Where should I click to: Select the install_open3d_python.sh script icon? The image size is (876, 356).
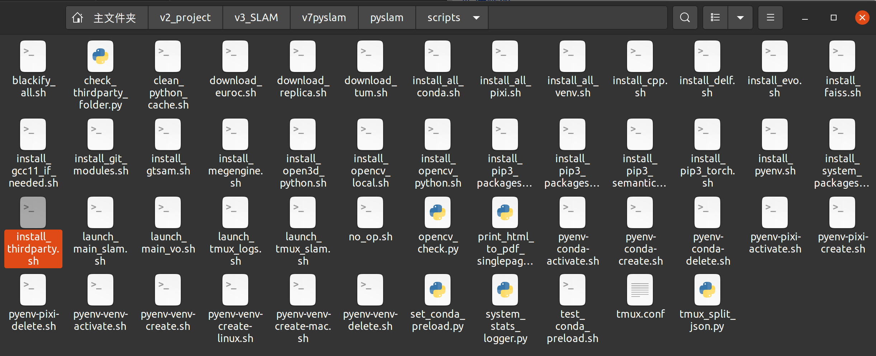(303, 134)
